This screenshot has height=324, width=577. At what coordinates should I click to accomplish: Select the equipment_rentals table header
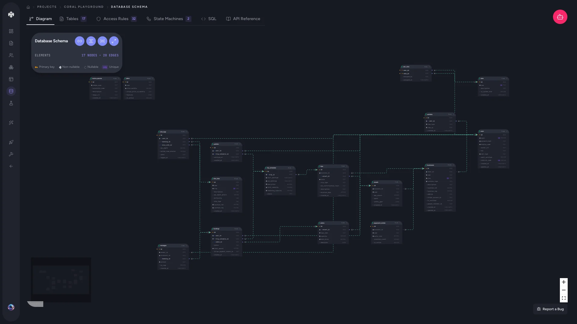tap(387, 223)
